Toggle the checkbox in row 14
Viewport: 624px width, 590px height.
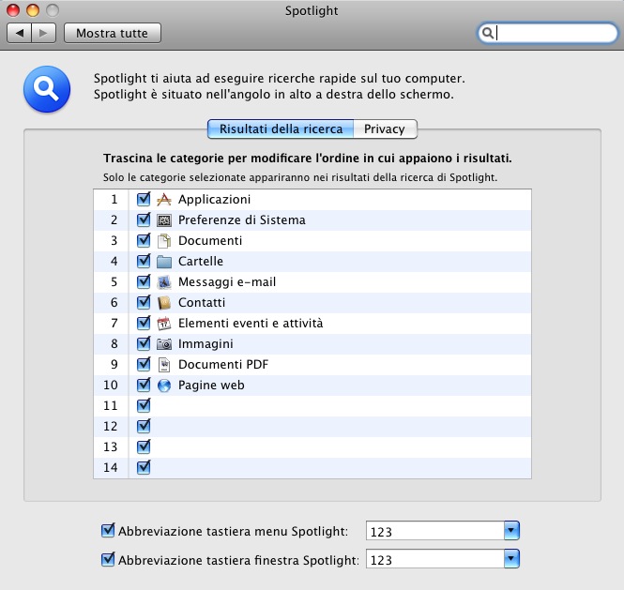click(144, 467)
